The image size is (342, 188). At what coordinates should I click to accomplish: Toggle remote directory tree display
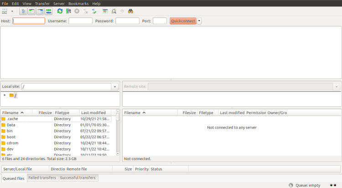tap(40, 11)
